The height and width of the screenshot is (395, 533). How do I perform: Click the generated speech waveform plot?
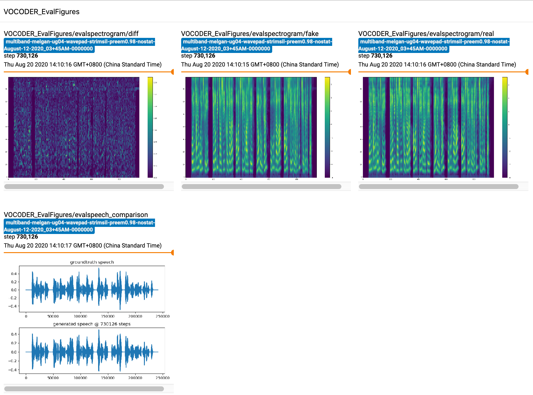click(92, 351)
